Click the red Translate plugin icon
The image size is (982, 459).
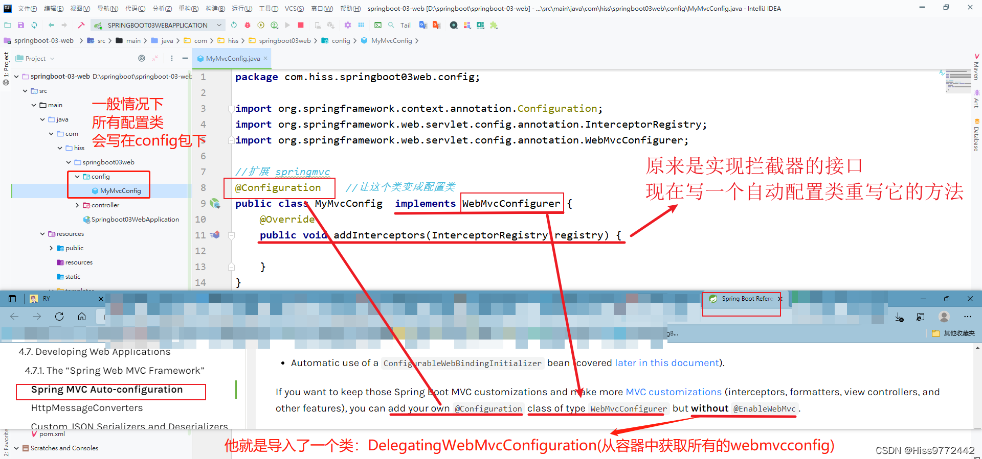tap(436, 25)
